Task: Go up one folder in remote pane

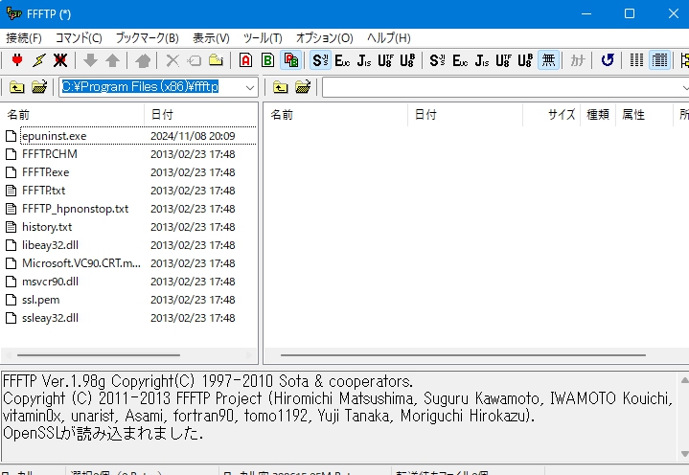Action: 281,87
